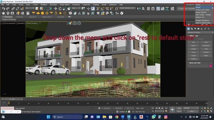Click the Sphere primitive button
This screenshot has height=120, width=214.
(194, 46)
